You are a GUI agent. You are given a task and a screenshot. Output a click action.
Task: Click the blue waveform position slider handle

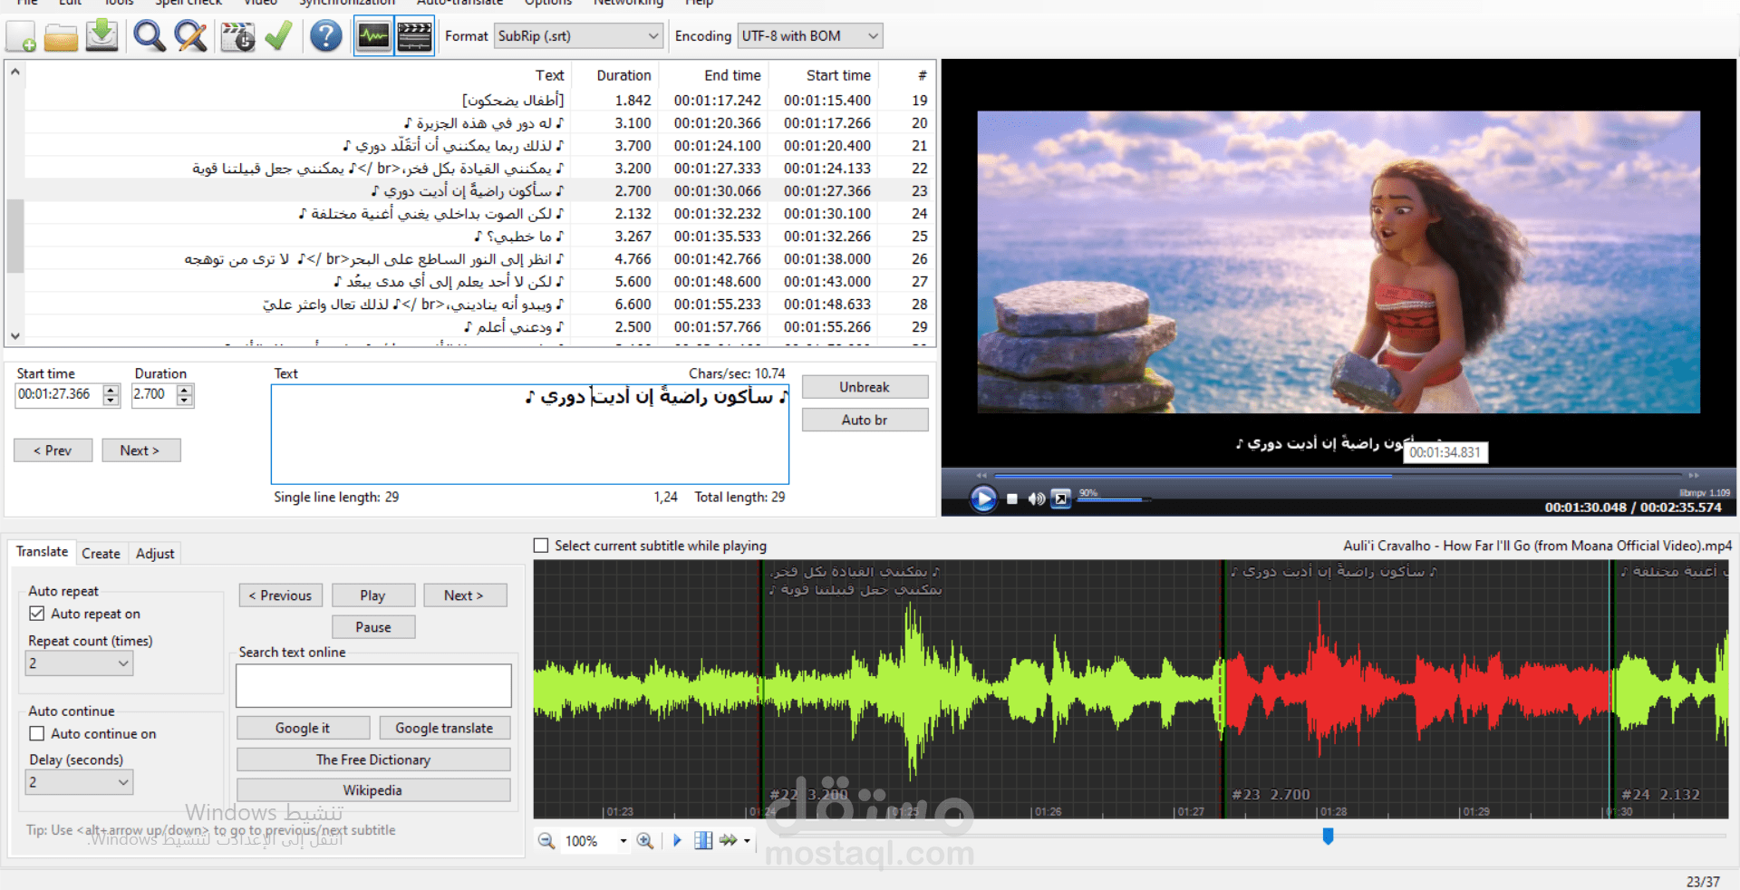(x=1328, y=836)
